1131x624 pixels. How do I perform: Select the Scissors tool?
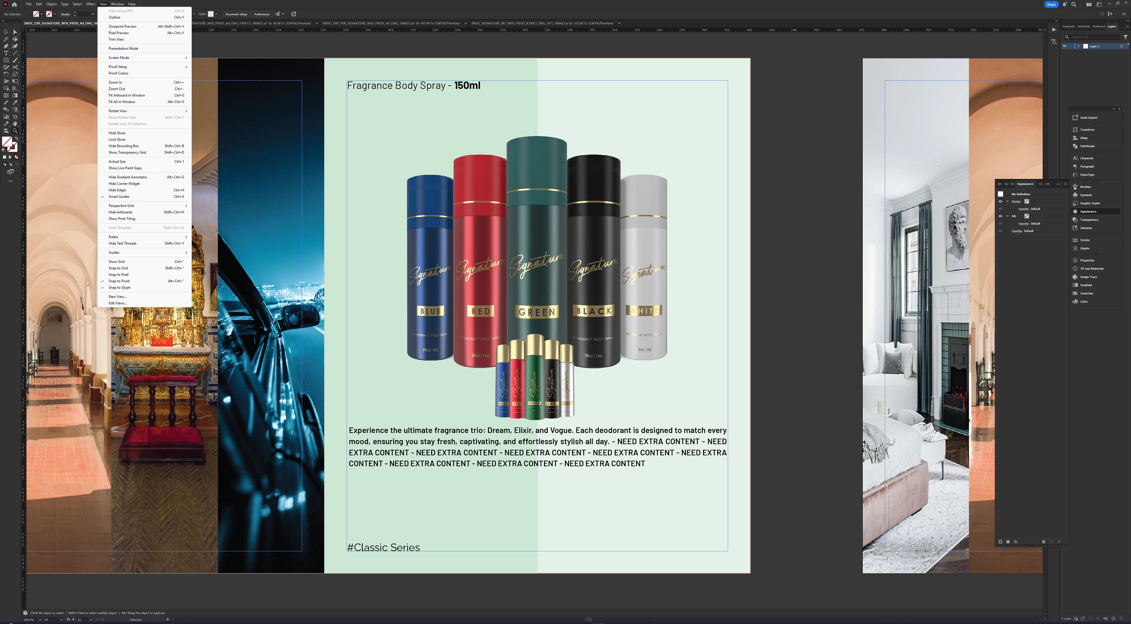click(15, 68)
